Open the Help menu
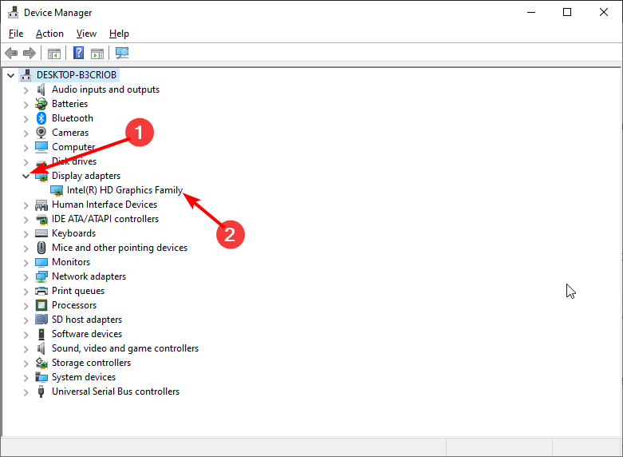 (x=119, y=34)
